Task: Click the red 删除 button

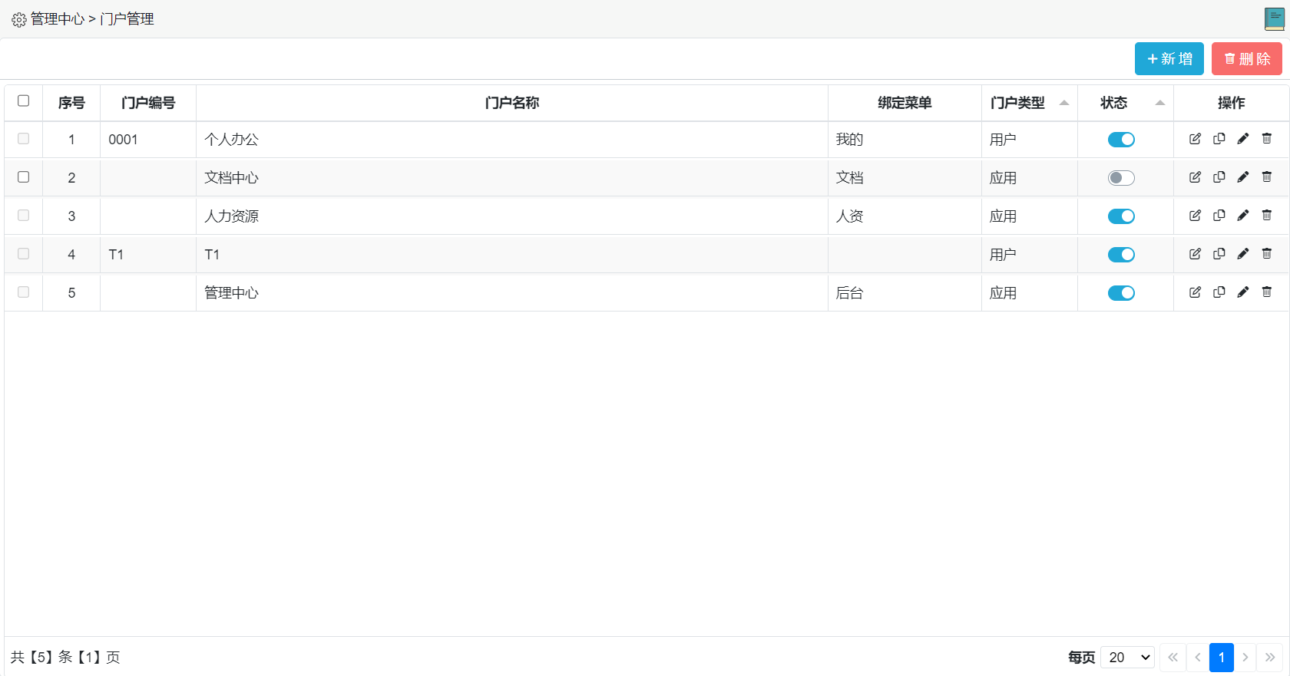Action: point(1247,59)
